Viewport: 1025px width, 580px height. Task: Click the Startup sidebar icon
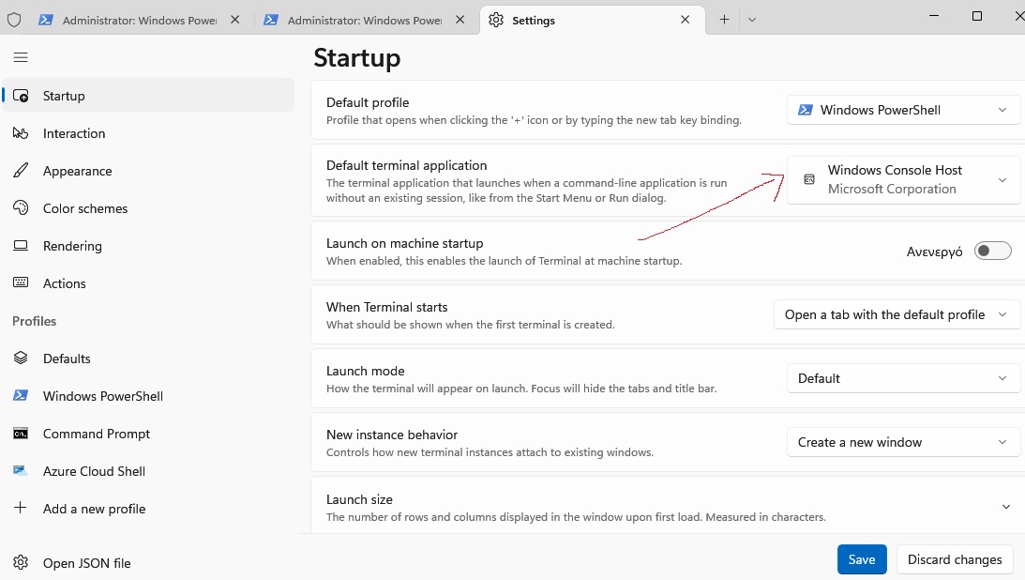21,96
